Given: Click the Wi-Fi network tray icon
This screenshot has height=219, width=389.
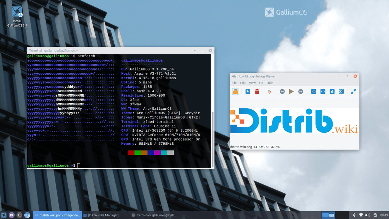Looking at the screenshot, I should pos(361,215).
